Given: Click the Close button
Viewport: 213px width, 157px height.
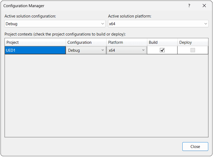Looking at the screenshot, I should coord(195,146).
